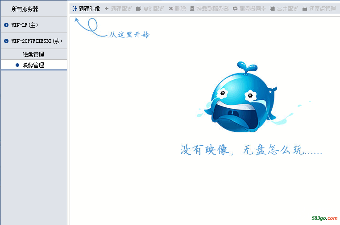Click the 复制配置 copy icon
The height and width of the screenshot is (225, 340).
tap(138, 8)
